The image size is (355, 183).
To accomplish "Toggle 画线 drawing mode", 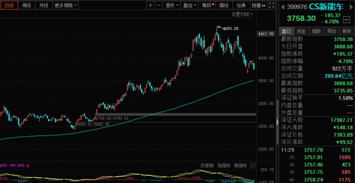I will [x=224, y=6].
